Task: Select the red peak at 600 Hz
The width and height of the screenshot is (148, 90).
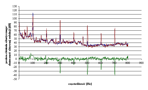Action: pyautogui.click(x=101, y=34)
